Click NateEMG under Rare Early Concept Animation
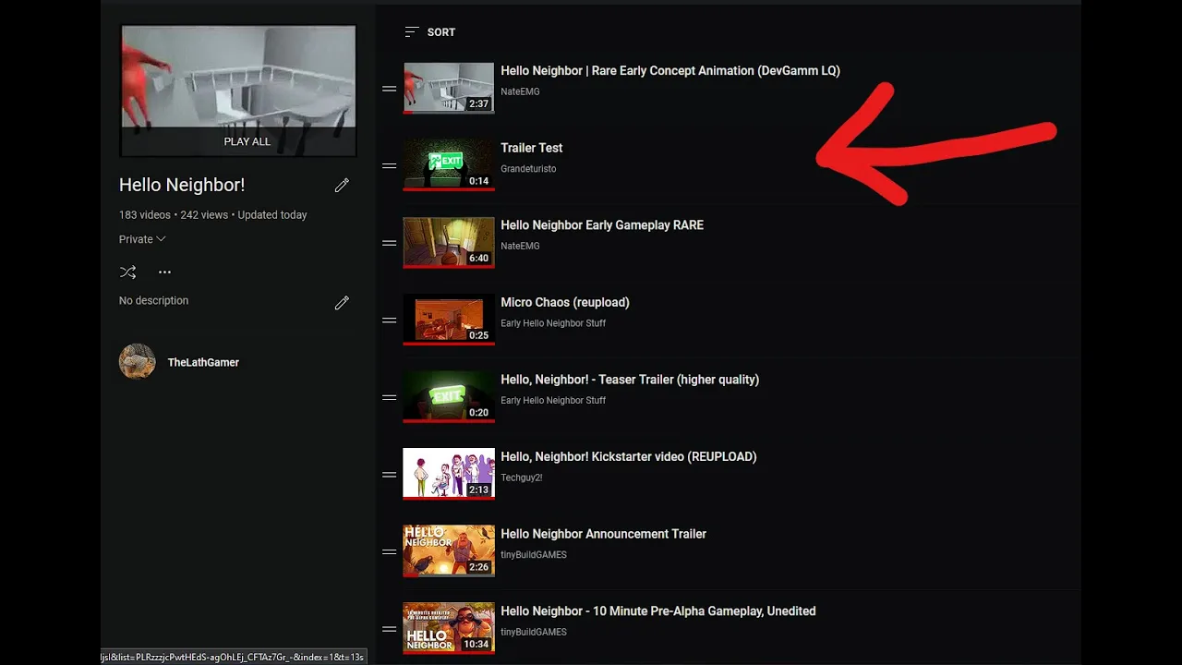Screen dimensions: 1182x665 520,91
